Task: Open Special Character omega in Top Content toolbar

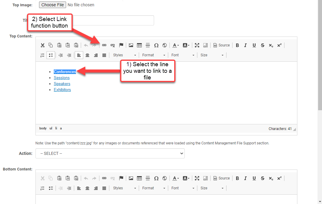Action: (x=156, y=45)
